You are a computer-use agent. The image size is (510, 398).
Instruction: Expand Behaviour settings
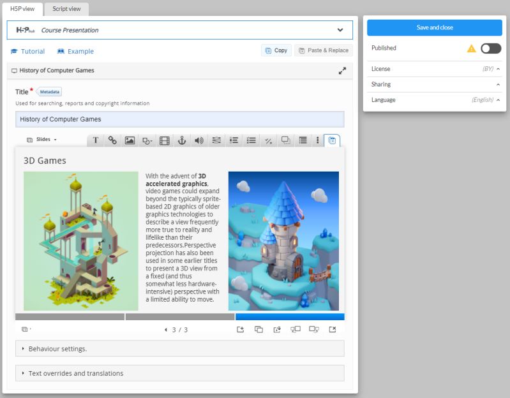pos(179,349)
